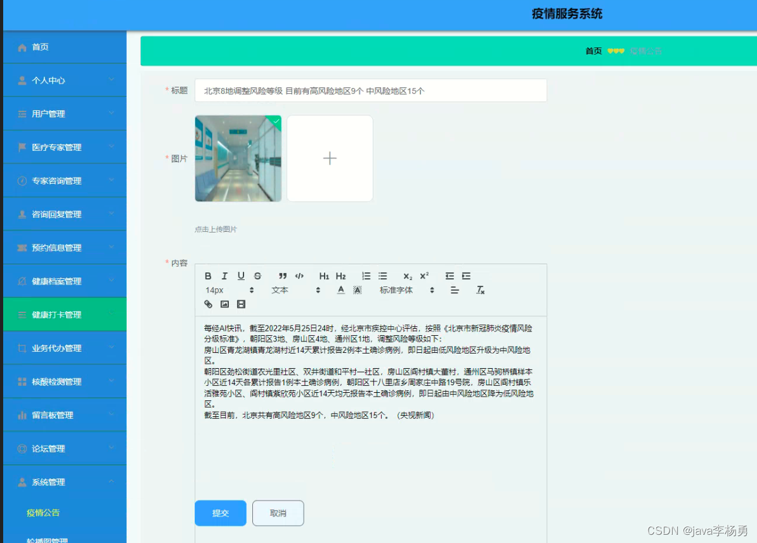Apply Heading 2 style
The height and width of the screenshot is (543, 757).
[x=340, y=276]
